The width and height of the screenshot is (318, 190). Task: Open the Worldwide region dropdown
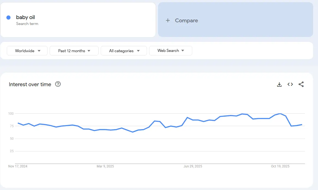27,51
